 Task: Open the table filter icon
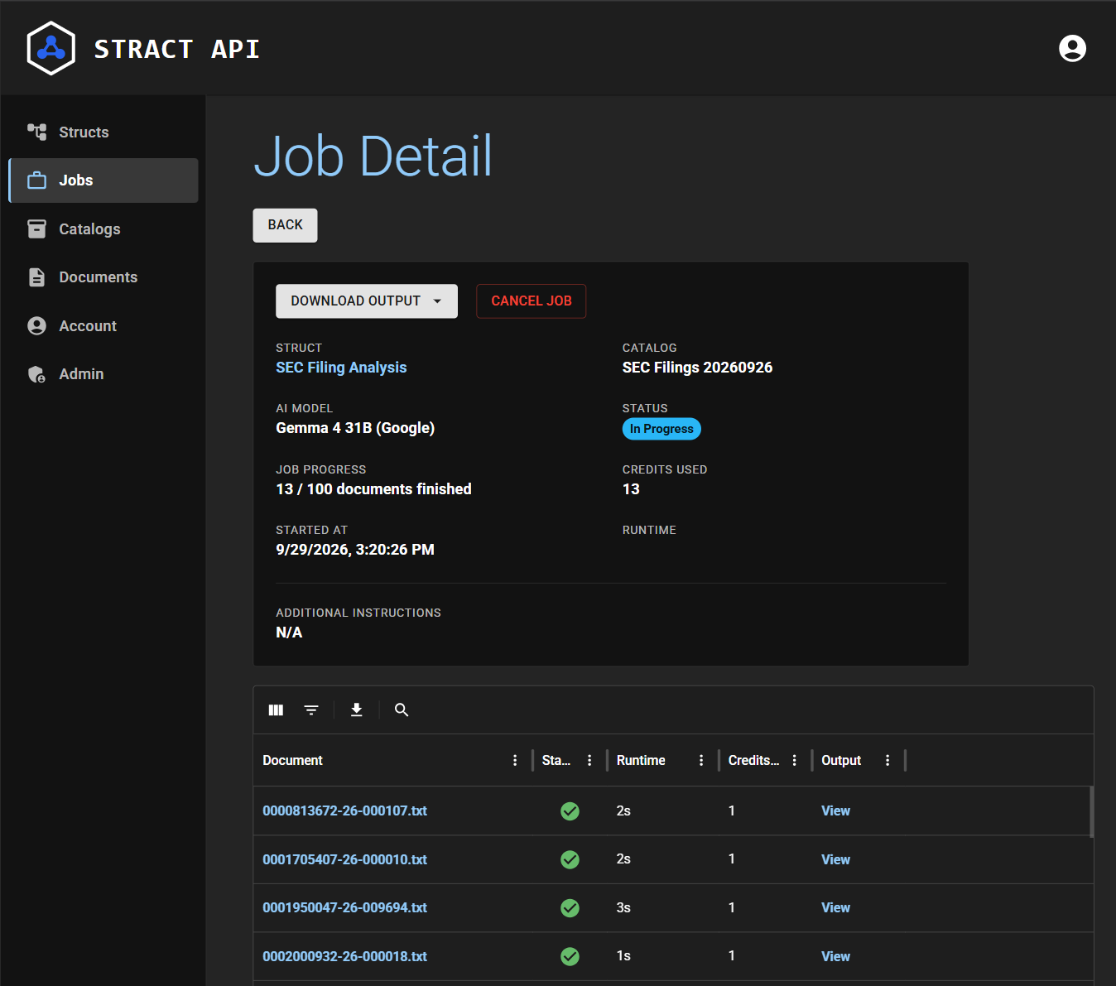pyautogui.click(x=311, y=709)
